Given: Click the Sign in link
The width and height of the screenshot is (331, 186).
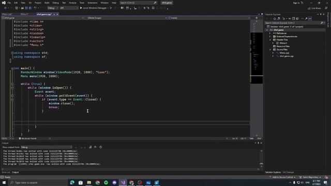Looking at the screenshot, I should [296, 3].
